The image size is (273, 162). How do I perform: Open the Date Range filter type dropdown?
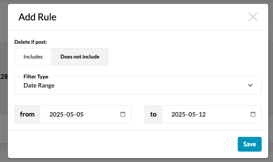138,85
